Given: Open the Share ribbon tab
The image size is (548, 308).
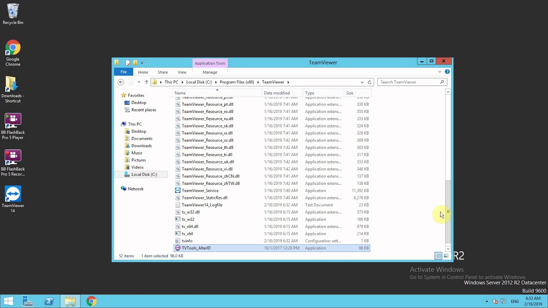Looking at the screenshot, I should point(163,72).
